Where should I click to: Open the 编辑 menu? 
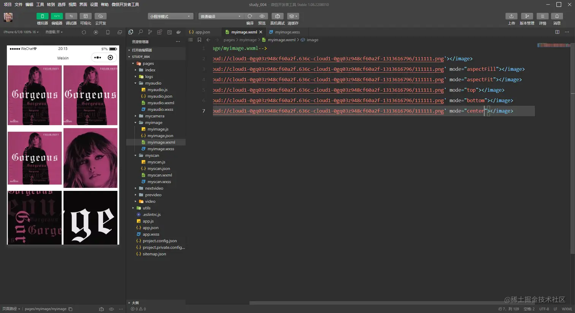(x=29, y=5)
